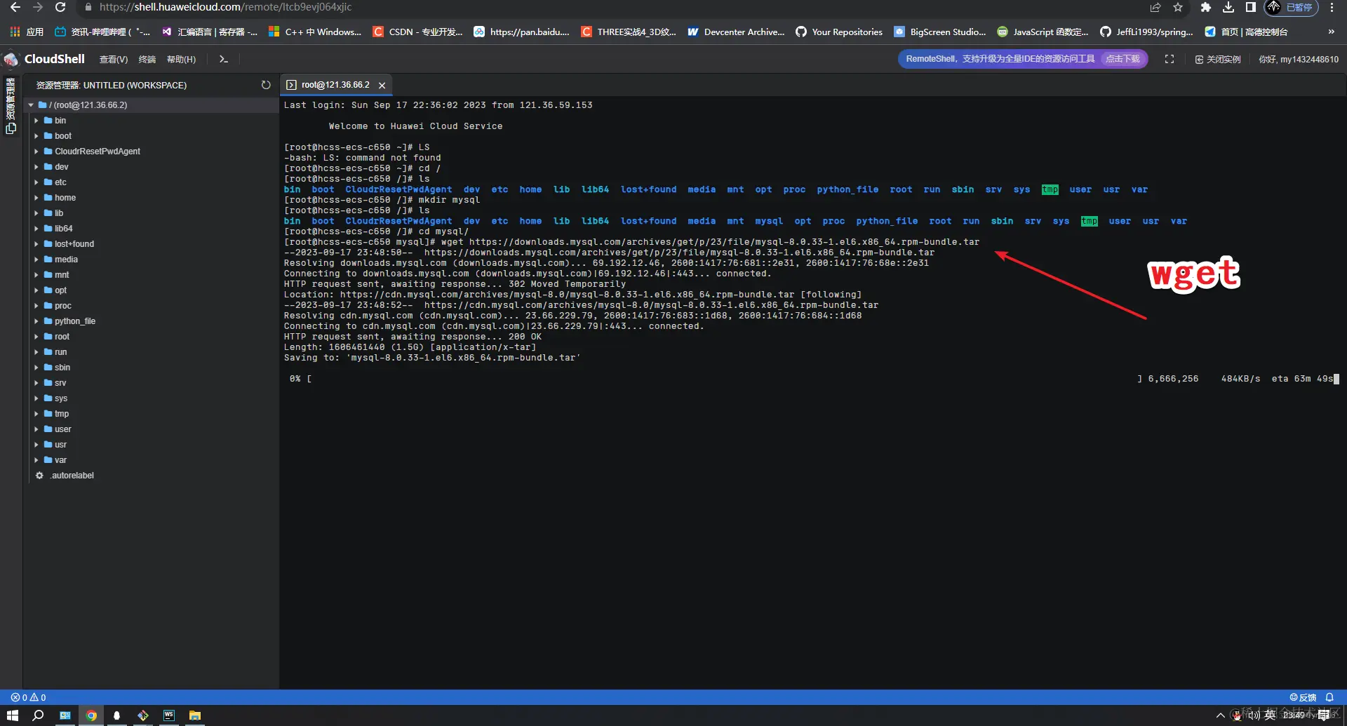Refresh the workspace explorer tree
1347x726 pixels.
[266, 84]
